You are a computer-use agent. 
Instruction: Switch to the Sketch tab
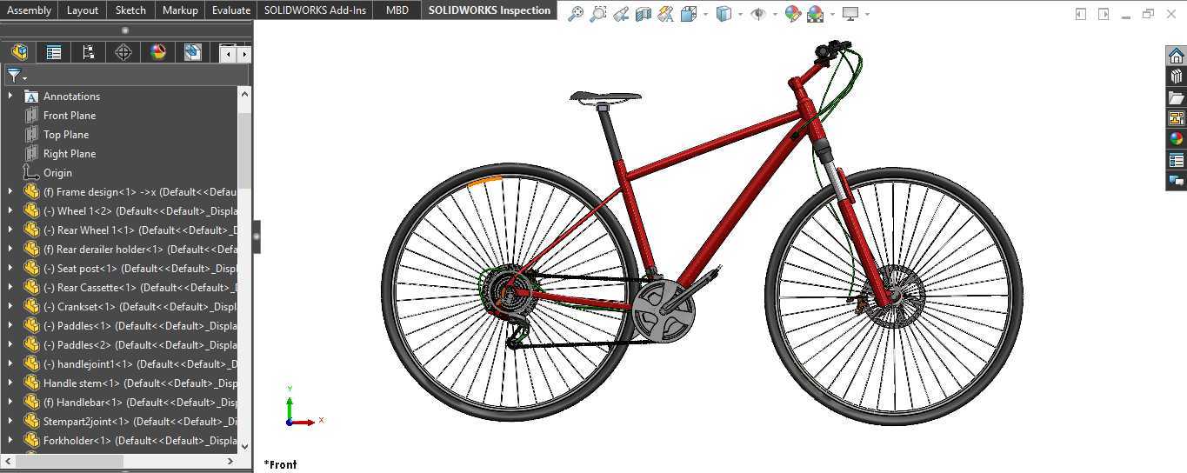click(131, 10)
